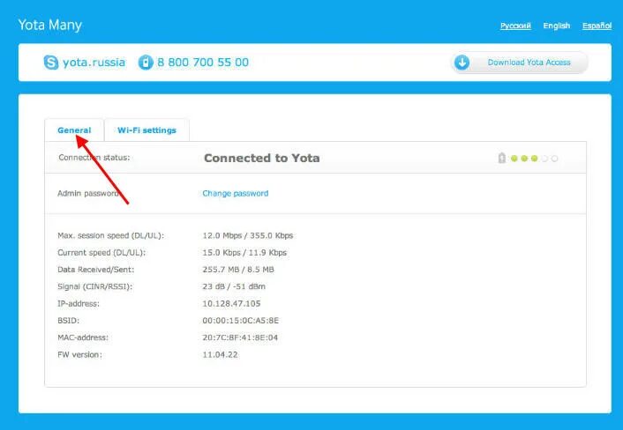Click the MAC-address label

pyautogui.click(x=83, y=337)
